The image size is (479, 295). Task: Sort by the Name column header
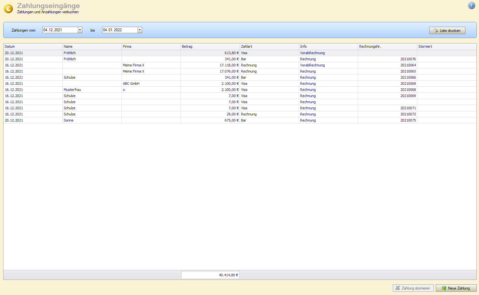(92, 46)
